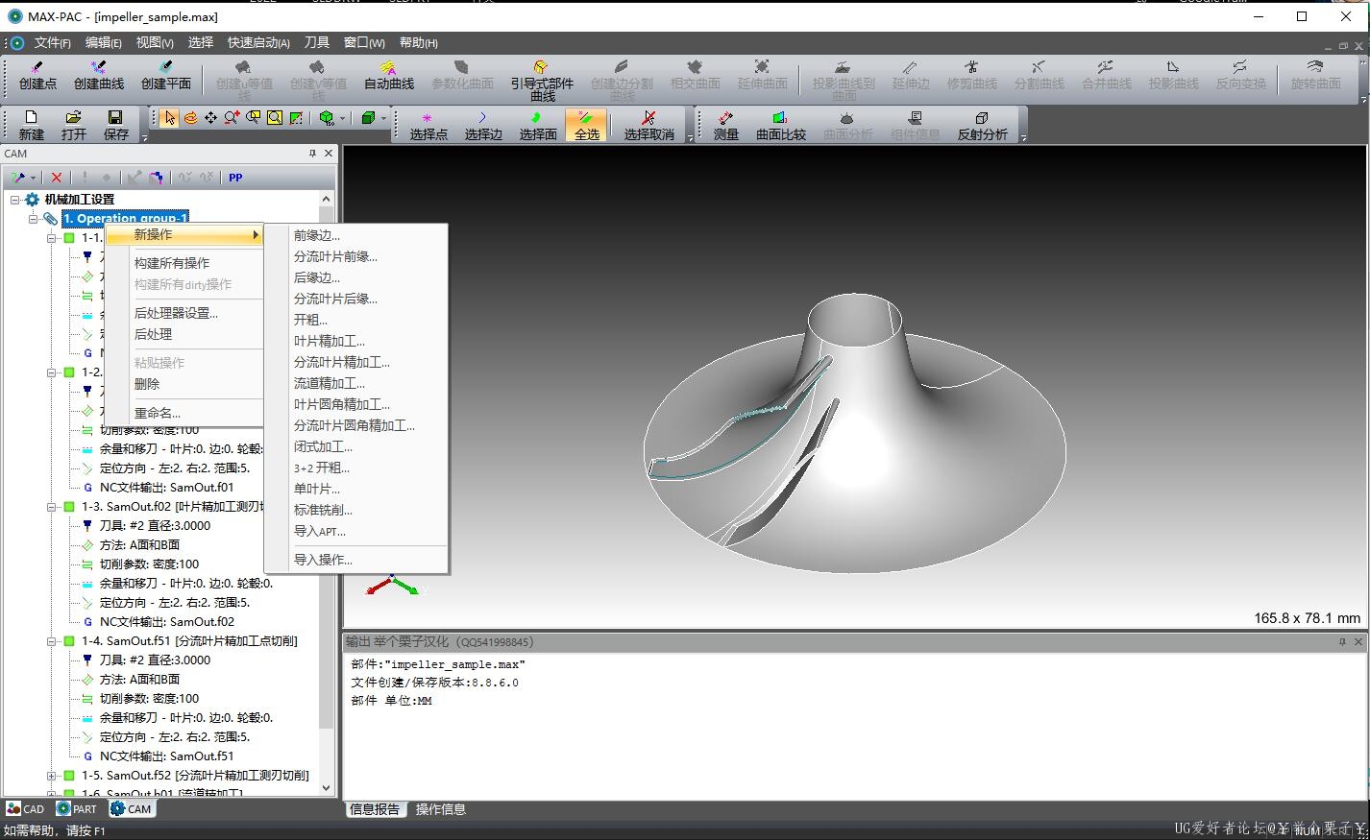Click the 选择点 select point tool
The height and width of the screenshot is (840, 1370).
tap(428, 126)
